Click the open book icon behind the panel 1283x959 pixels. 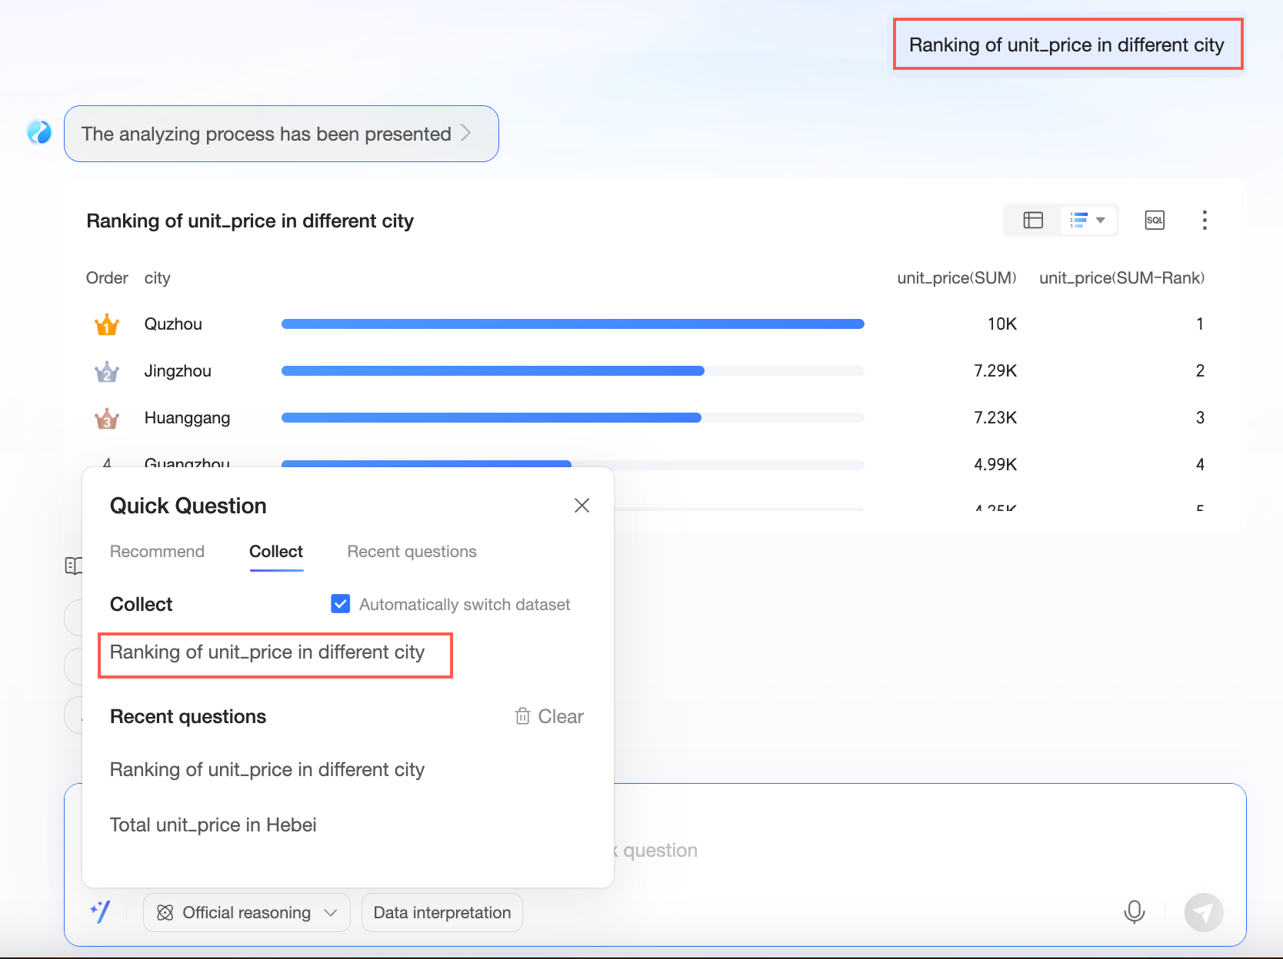click(74, 566)
